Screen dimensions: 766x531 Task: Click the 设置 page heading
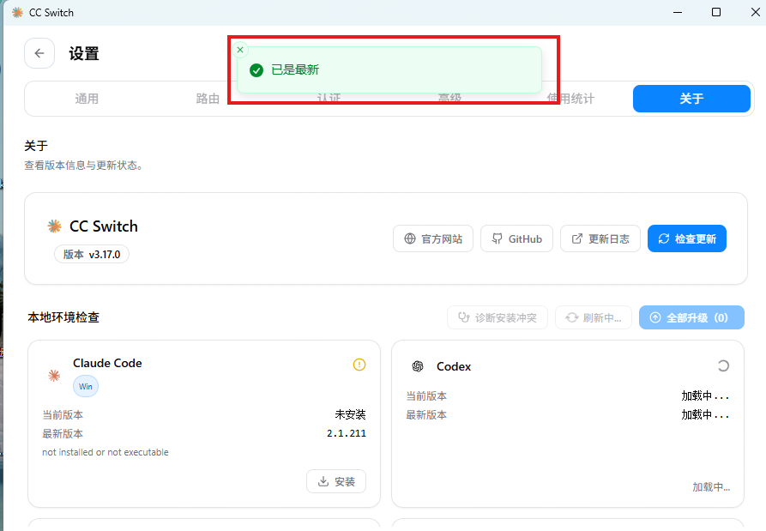click(x=84, y=54)
